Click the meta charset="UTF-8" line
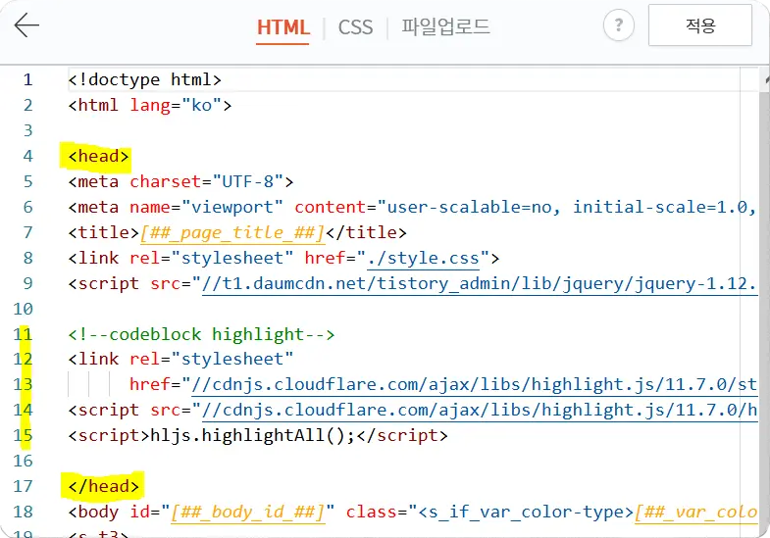770x538 pixels. click(x=180, y=181)
